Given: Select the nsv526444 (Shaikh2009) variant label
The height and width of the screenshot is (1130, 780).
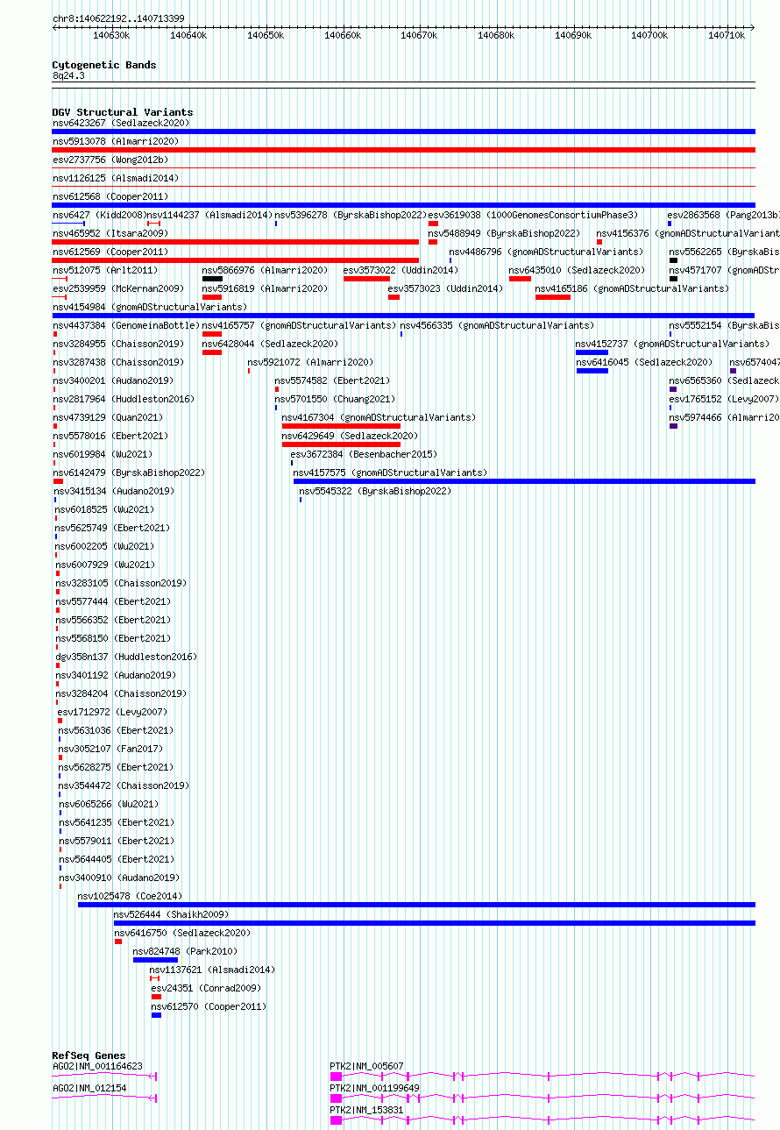Looking at the screenshot, I should [x=171, y=914].
